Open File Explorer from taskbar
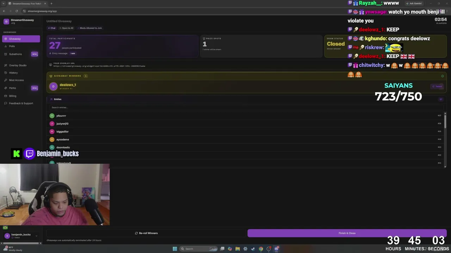The image size is (451, 253). coord(237,249)
